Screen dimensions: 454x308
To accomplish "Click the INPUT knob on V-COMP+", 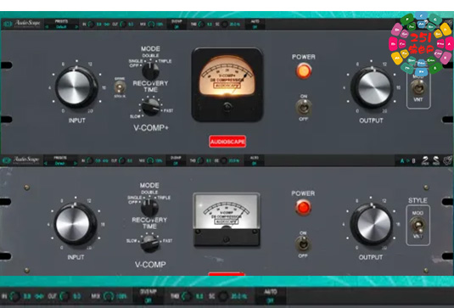I will pyautogui.click(x=76, y=87).
